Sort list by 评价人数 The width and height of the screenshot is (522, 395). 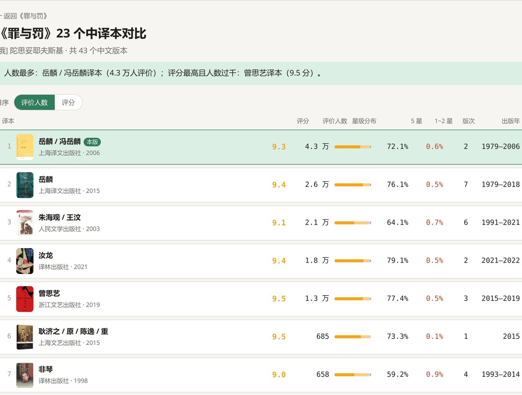click(x=34, y=102)
